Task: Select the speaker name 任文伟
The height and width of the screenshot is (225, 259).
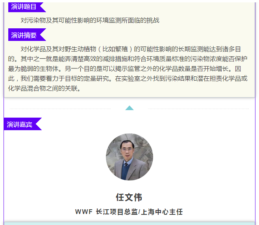Action: click(129, 197)
